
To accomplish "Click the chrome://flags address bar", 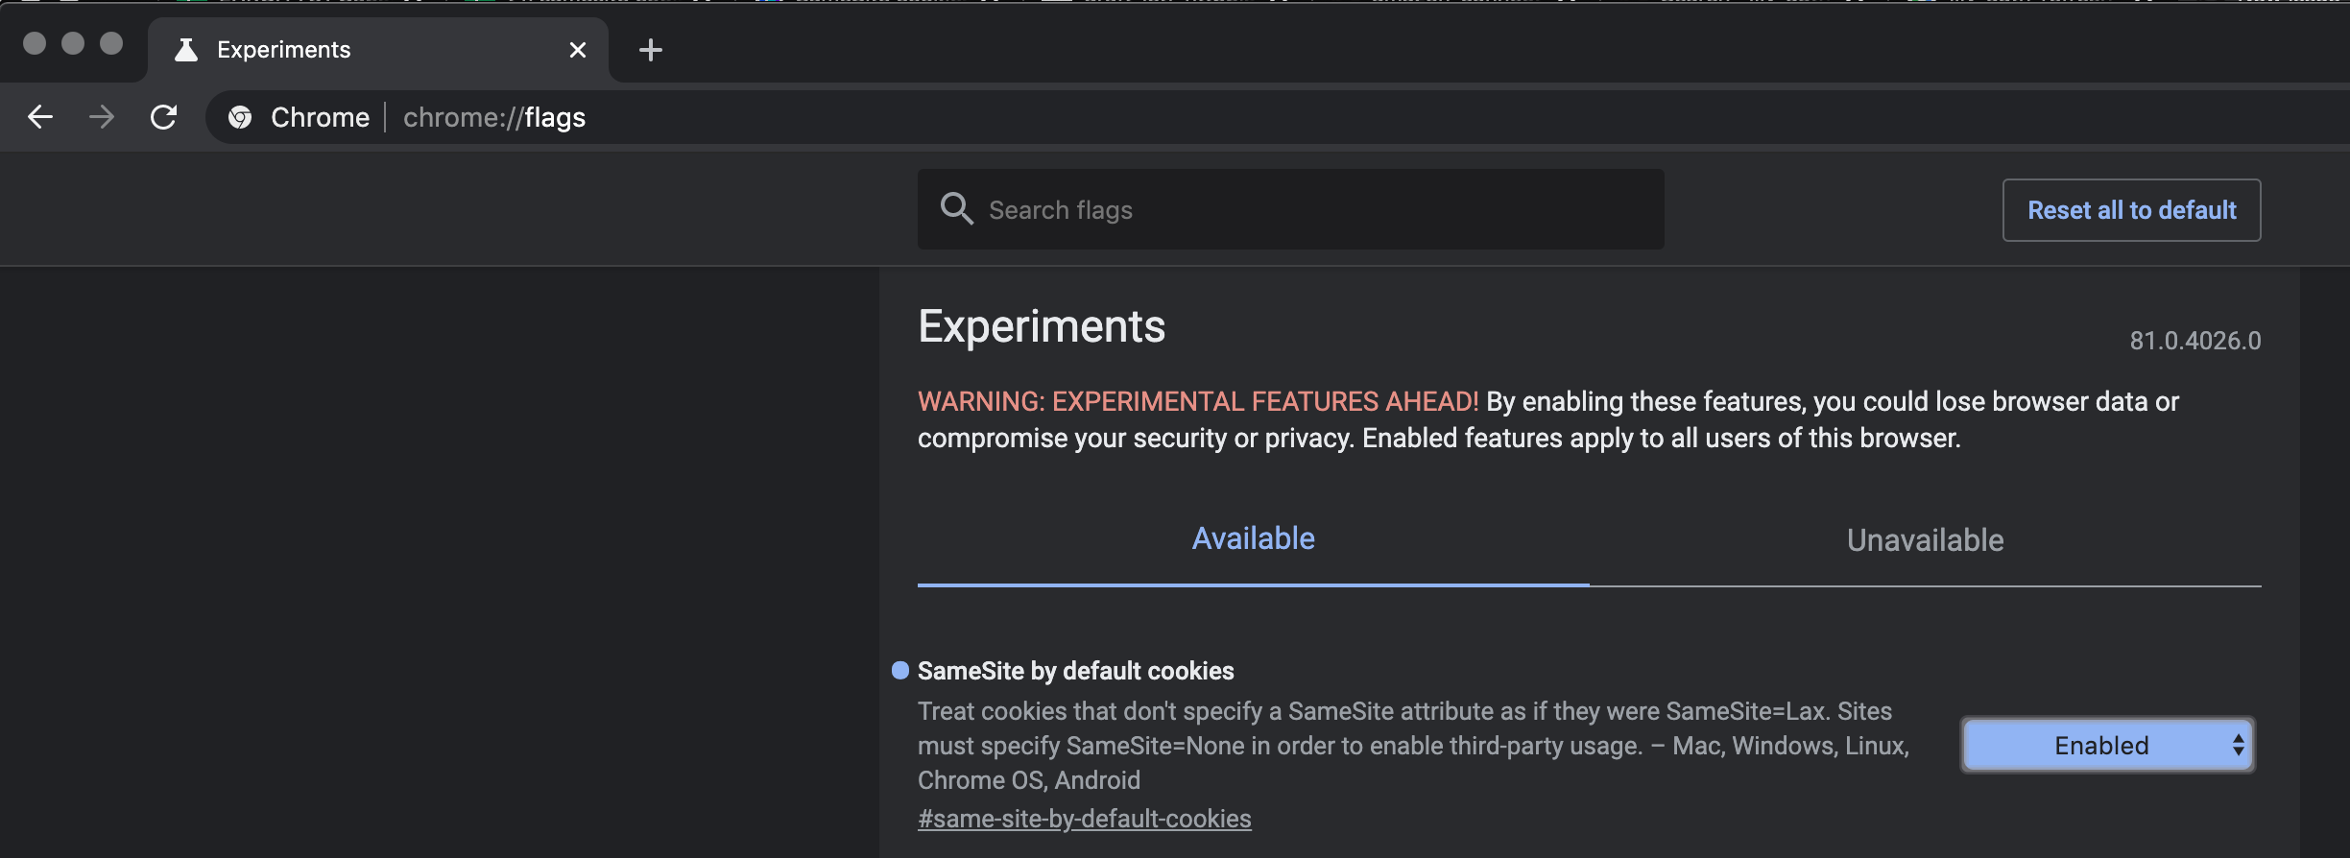I will [x=1277, y=117].
